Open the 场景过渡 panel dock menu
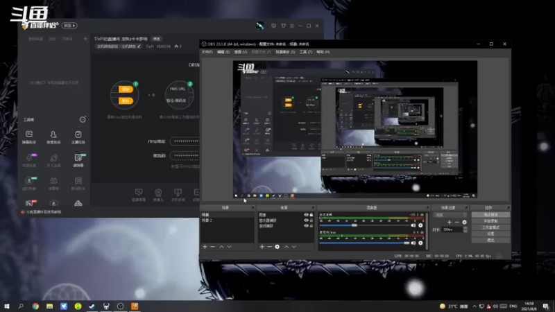555x312 pixels. [x=466, y=207]
